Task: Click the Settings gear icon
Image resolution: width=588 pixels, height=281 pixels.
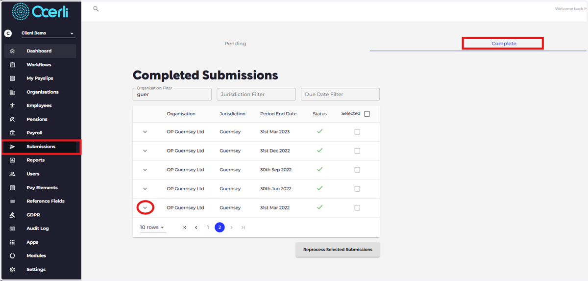Action: point(13,270)
